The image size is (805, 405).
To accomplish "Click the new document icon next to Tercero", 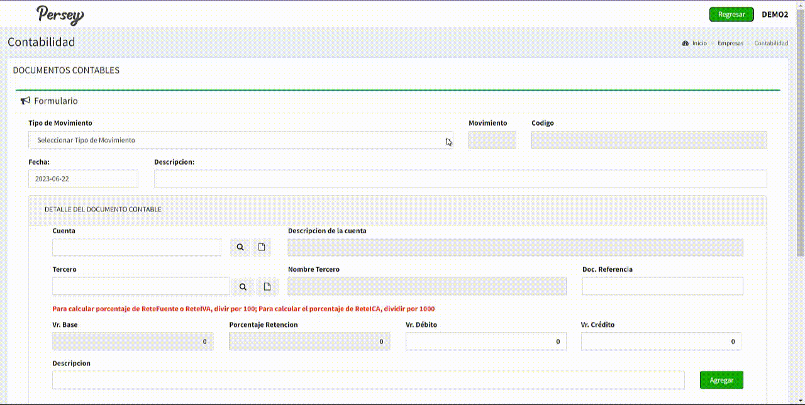I will pyautogui.click(x=267, y=287).
